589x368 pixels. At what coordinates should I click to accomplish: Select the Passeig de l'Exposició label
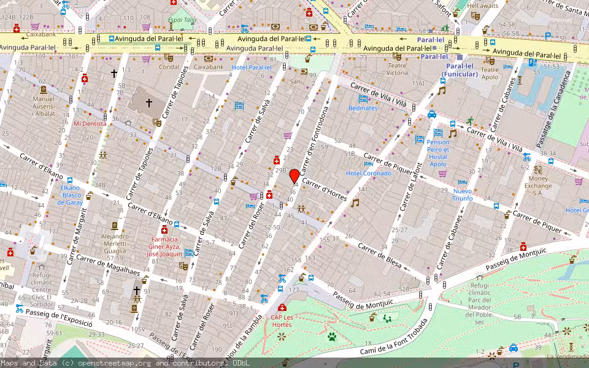(59, 318)
